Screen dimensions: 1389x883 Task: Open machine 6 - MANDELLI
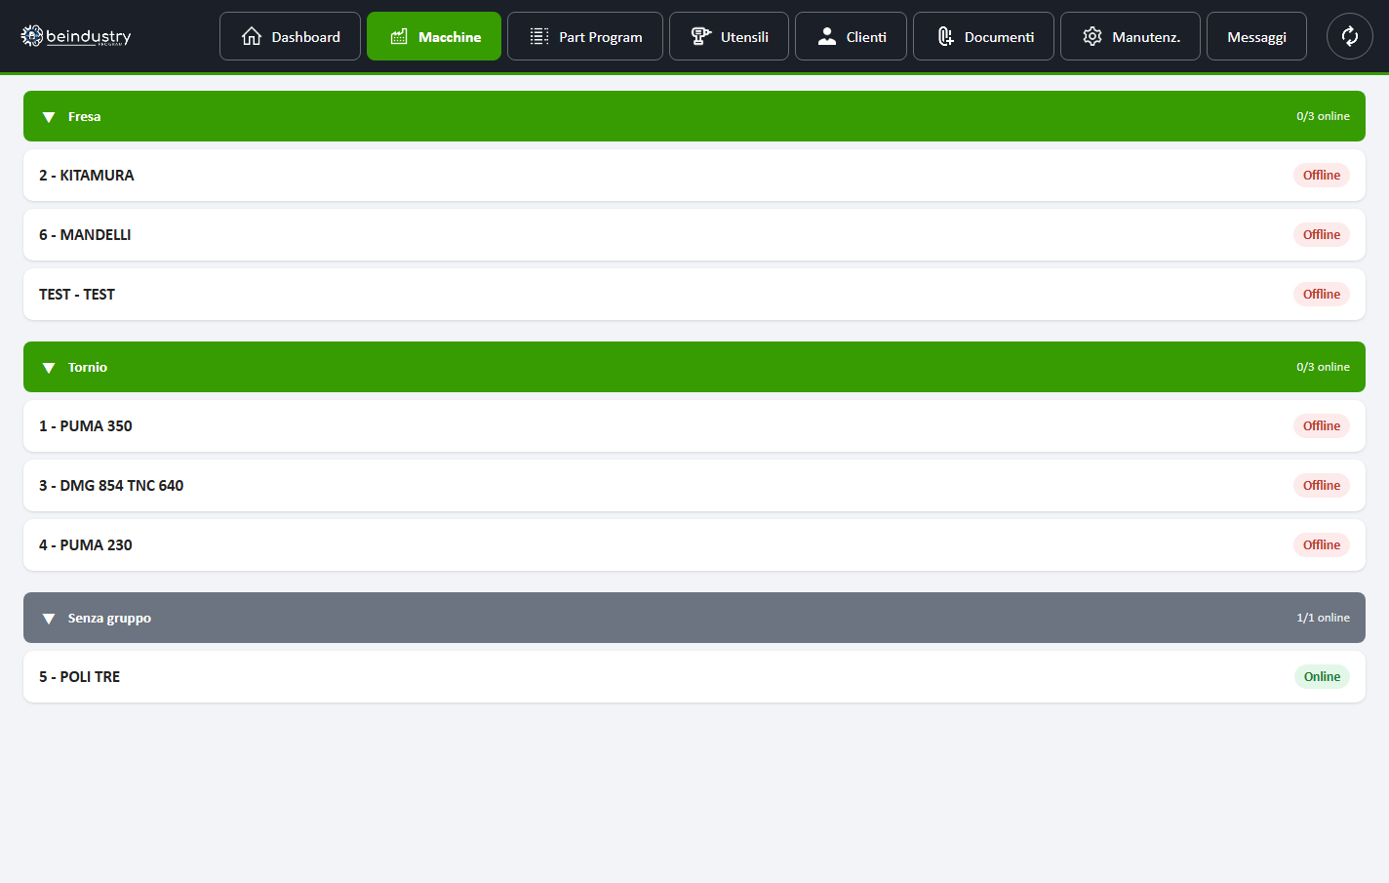(x=694, y=235)
